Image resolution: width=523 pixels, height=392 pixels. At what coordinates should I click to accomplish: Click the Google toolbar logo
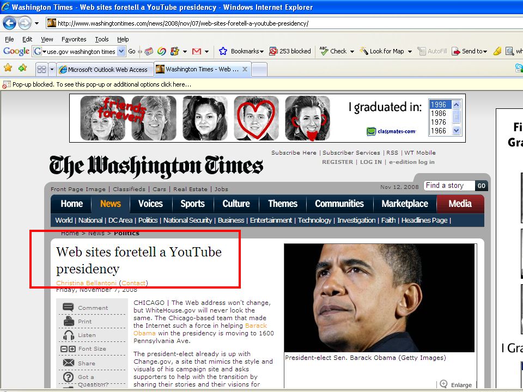coord(16,51)
